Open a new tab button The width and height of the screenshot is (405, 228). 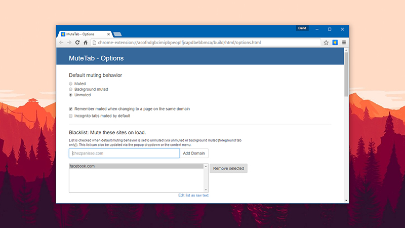117,34
